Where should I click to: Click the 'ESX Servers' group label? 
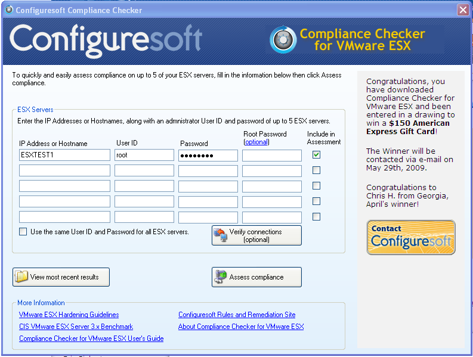pyautogui.click(x=35, y=110)
